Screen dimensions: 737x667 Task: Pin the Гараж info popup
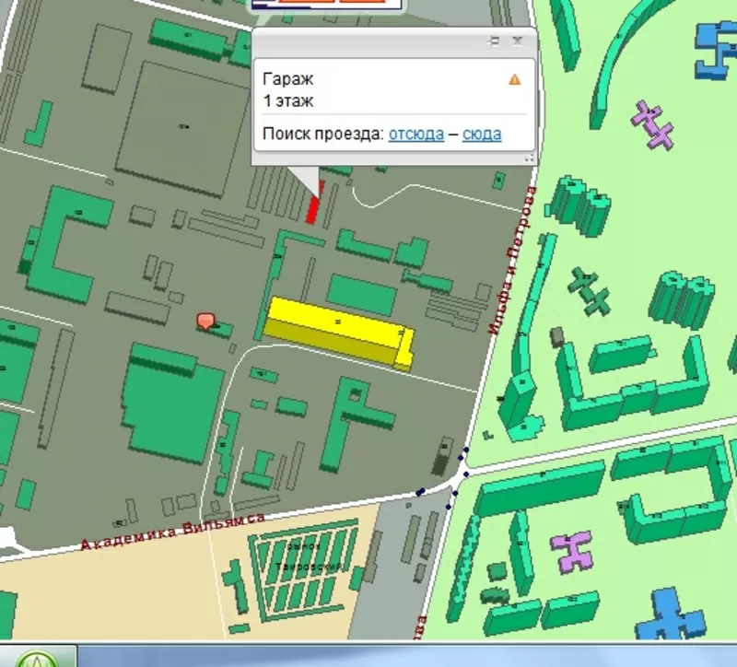point(495,41)
